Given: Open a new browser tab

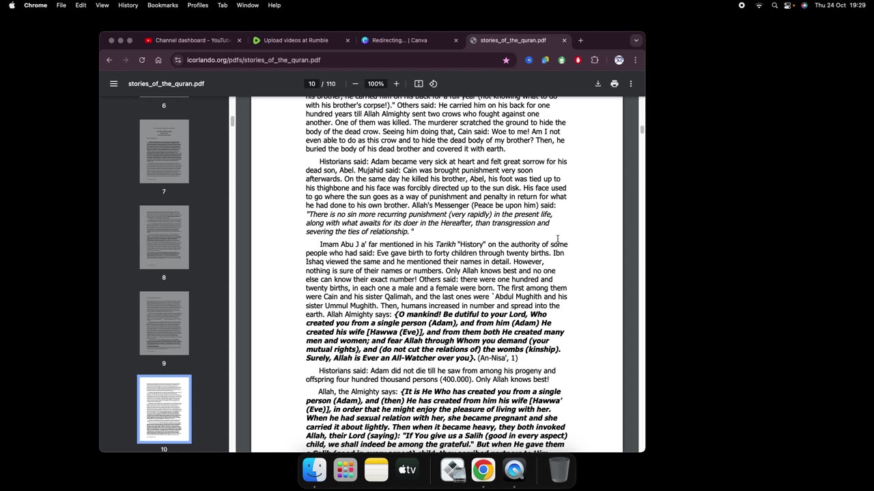Looking at the screenshot, I should [580, 40].
